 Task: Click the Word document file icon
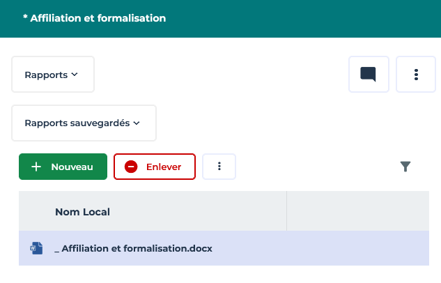[36, 248]
